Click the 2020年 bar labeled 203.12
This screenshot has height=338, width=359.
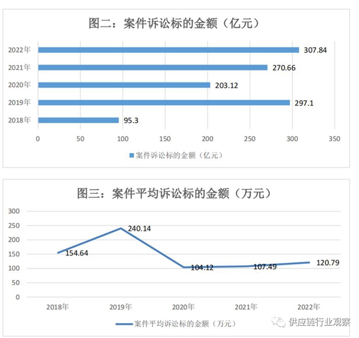[124, 85]
